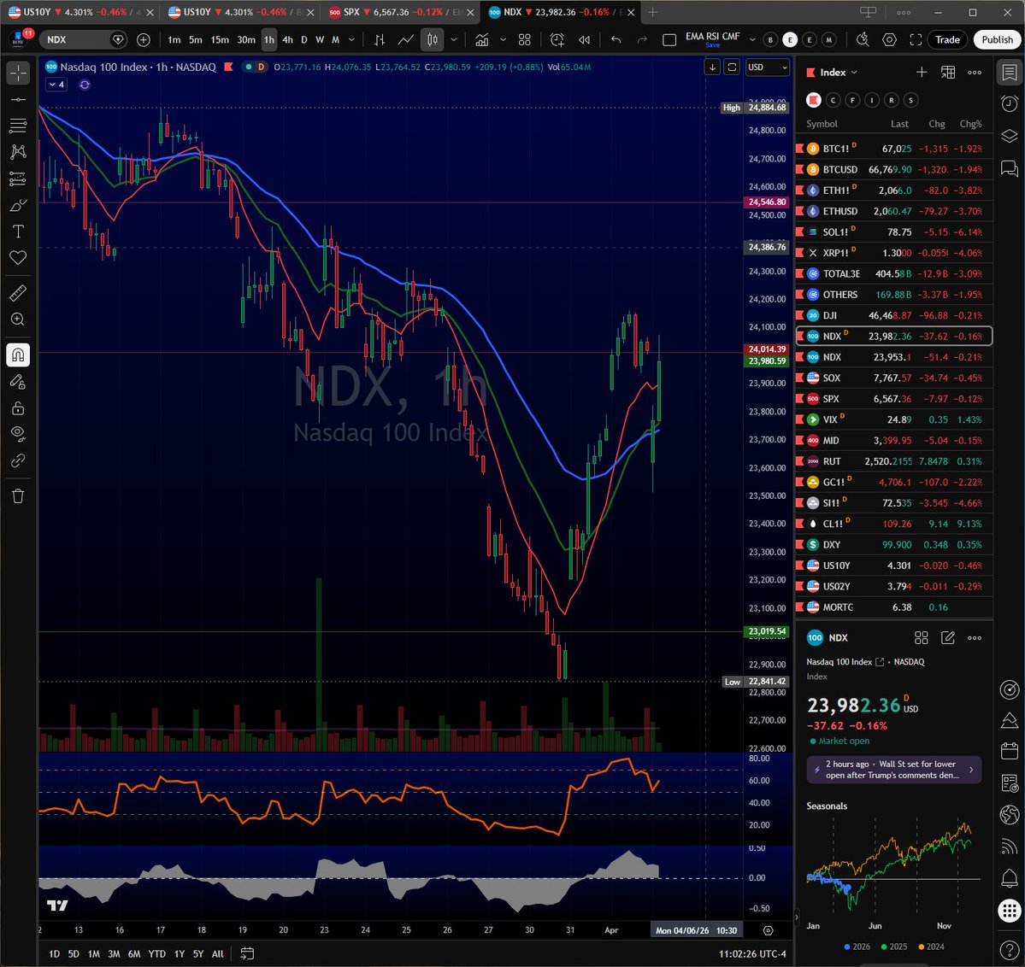Open the go-to-date calendar button
The height and width of the screenshot is (967, 1025).
point(247,954)
